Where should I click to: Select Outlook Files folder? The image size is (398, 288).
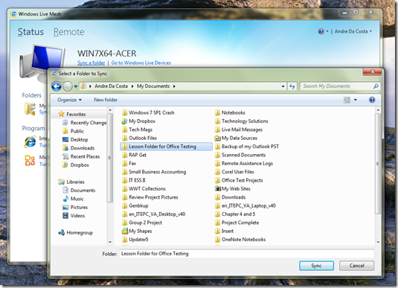click(139, 138)
